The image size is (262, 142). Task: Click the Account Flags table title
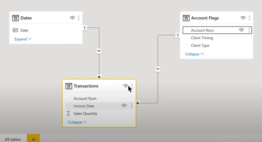[205, 18]
